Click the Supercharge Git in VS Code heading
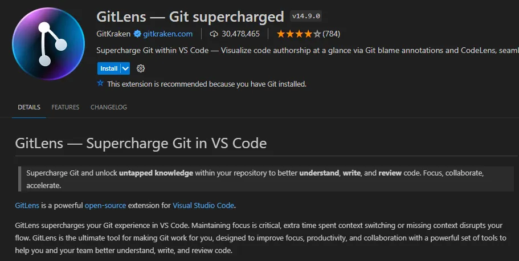 141,142
